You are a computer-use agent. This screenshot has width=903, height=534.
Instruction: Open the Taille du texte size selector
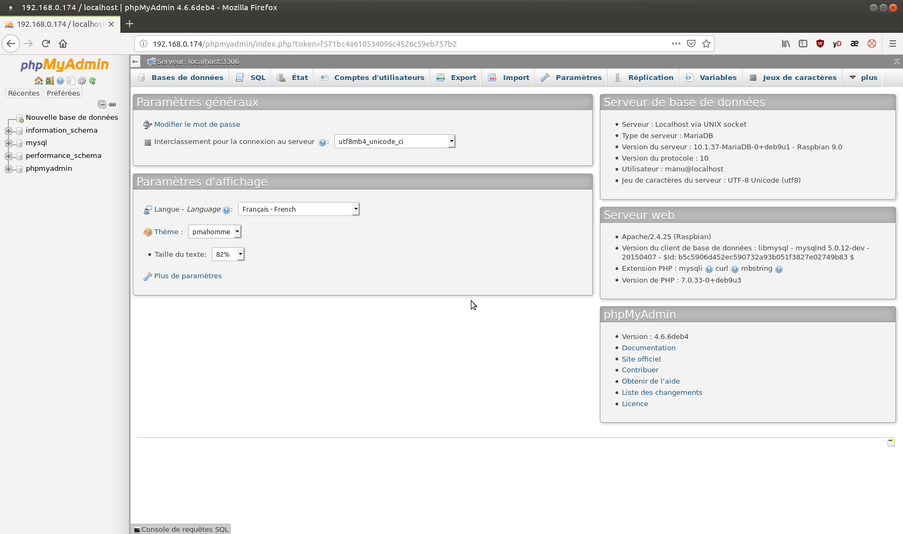[228, 255]
